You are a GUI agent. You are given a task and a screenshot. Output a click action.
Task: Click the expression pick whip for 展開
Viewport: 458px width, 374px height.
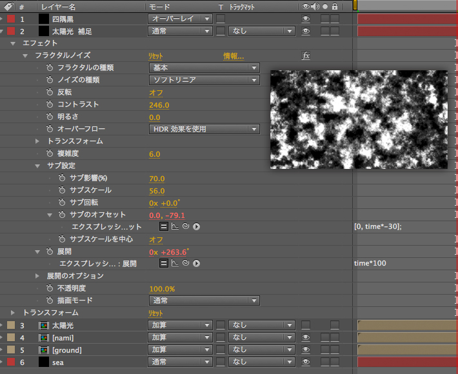[185, 264]
